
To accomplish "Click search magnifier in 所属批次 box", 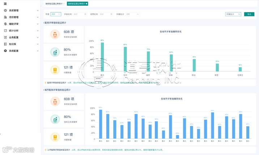I will (x=239, y=14).
